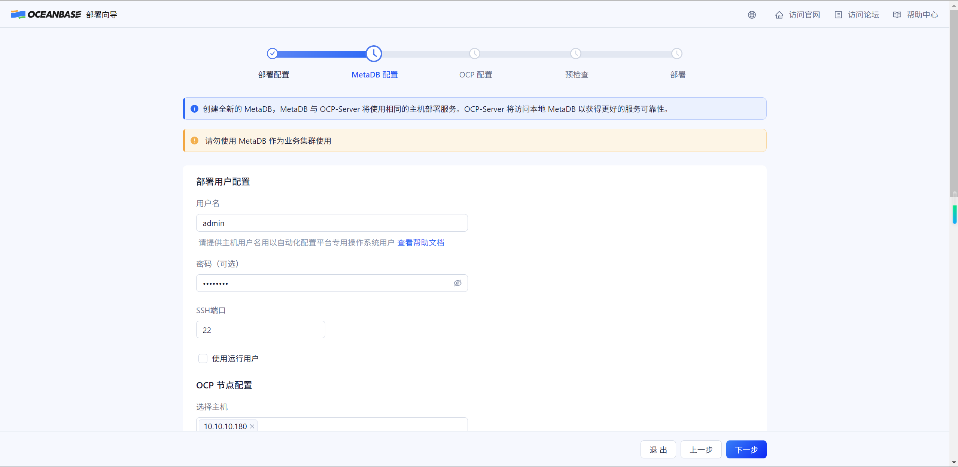This screenshot has width=958, height=467.
Task: Click the OCP 配置 step clock icon
Action: 474,54
